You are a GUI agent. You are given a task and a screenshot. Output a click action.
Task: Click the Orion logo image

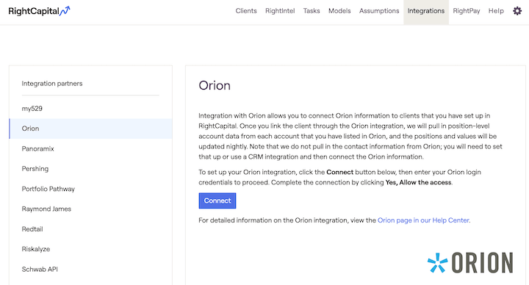point(470,262)
